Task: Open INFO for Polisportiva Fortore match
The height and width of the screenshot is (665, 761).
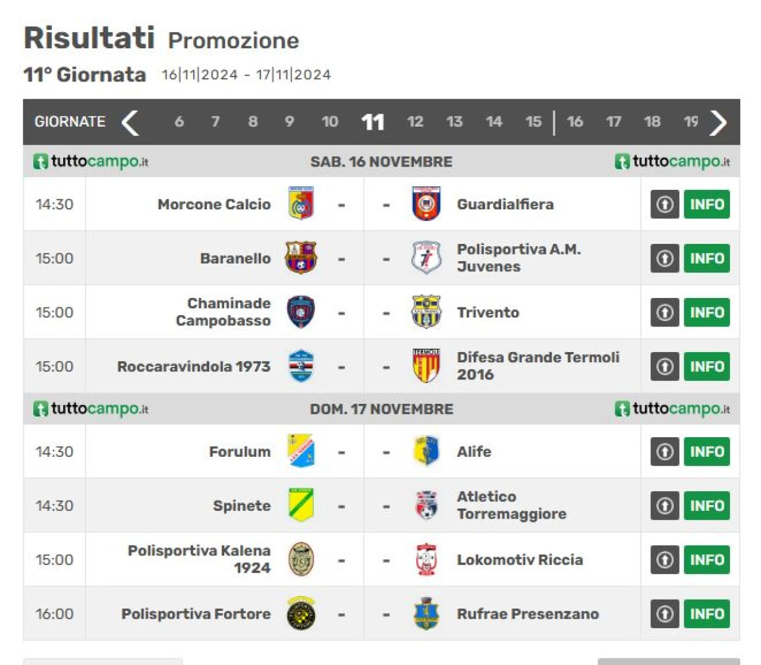Action: pyautogui.click(x=707, y=614)
